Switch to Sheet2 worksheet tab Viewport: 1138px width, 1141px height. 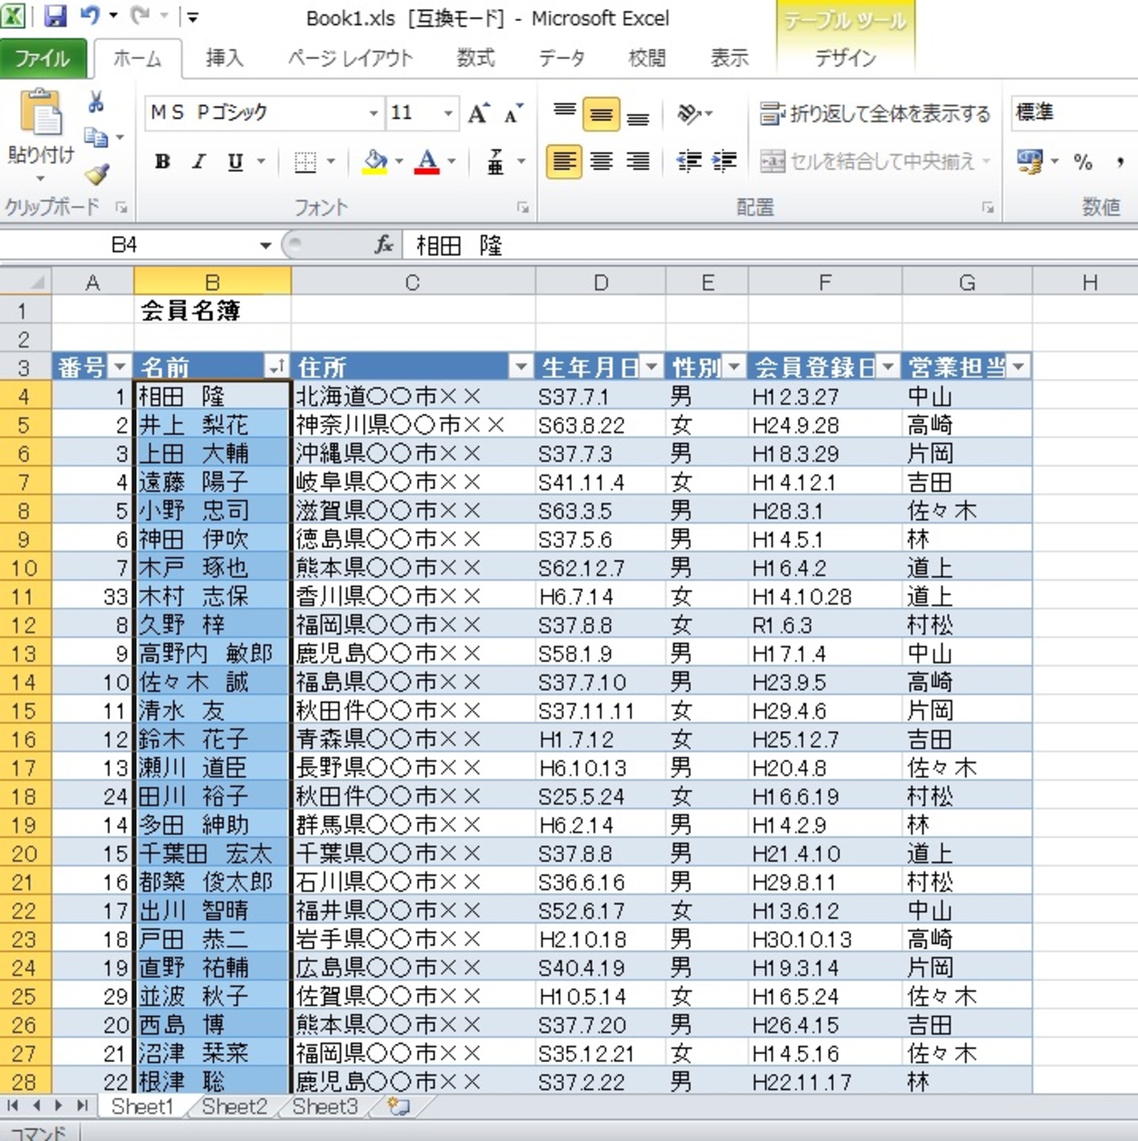click(x=234, y=1107)
